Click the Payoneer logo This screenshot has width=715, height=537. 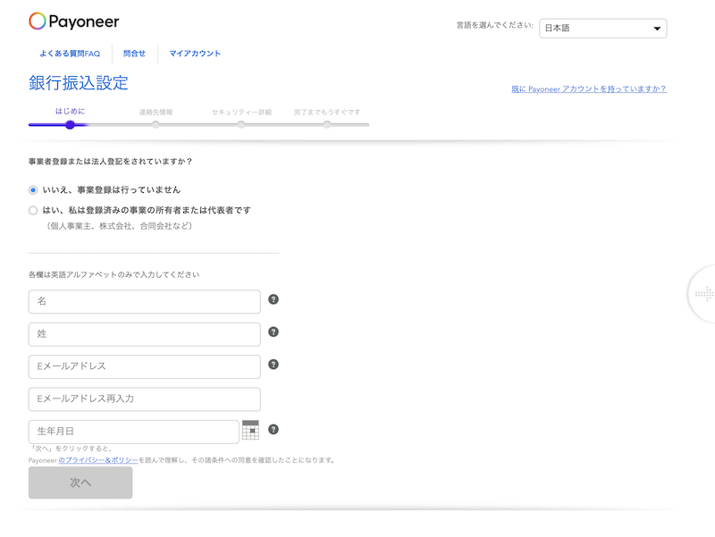coord(74,21)
